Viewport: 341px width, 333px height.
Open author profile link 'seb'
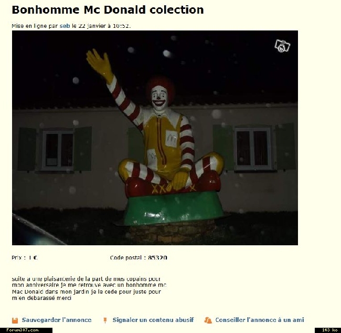click(x=65, y=26)
